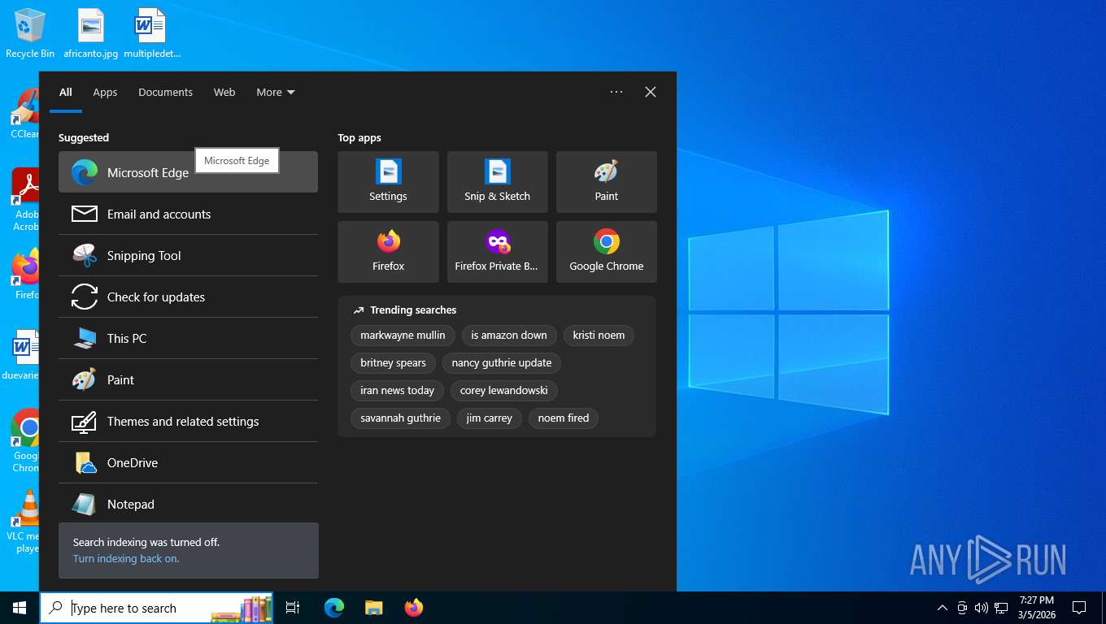Search trending 'savannah guthrie'

400,418
